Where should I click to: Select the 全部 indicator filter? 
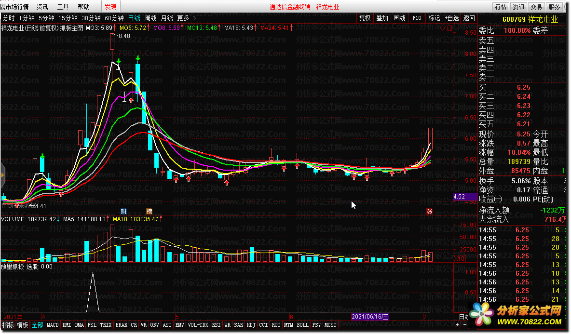point(37,325)
